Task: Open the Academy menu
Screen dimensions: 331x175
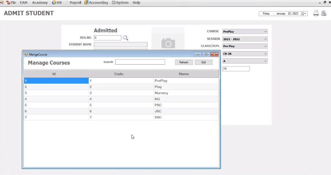Action: (40, 3)
